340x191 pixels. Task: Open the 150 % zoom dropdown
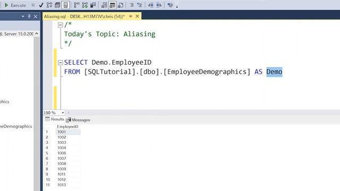pos(63,113)
